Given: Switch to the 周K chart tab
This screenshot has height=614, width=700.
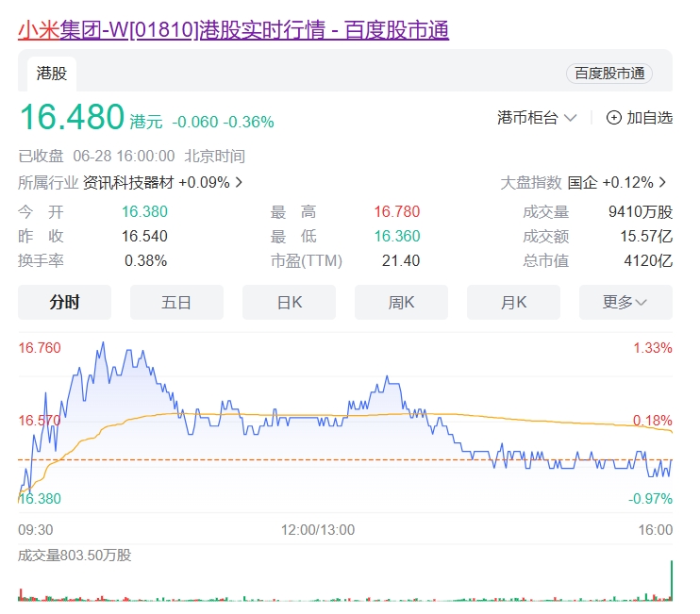Looking at the screenshot, I should [x=401, y=302].
